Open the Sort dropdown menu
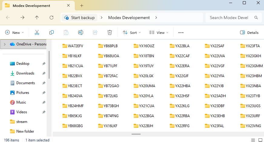The height and width of the screenshot is (142, 264). pyautogui.click(x=132, y=32)
